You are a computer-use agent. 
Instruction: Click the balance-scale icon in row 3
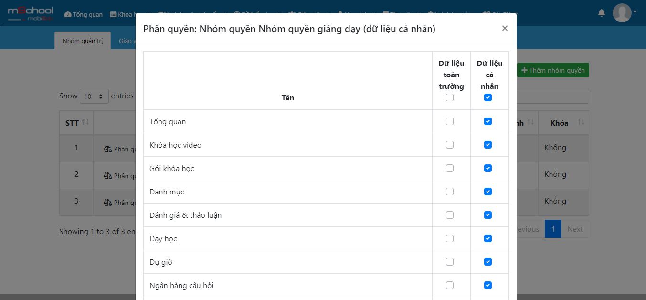pyautogui.click(x=108, y=203)
